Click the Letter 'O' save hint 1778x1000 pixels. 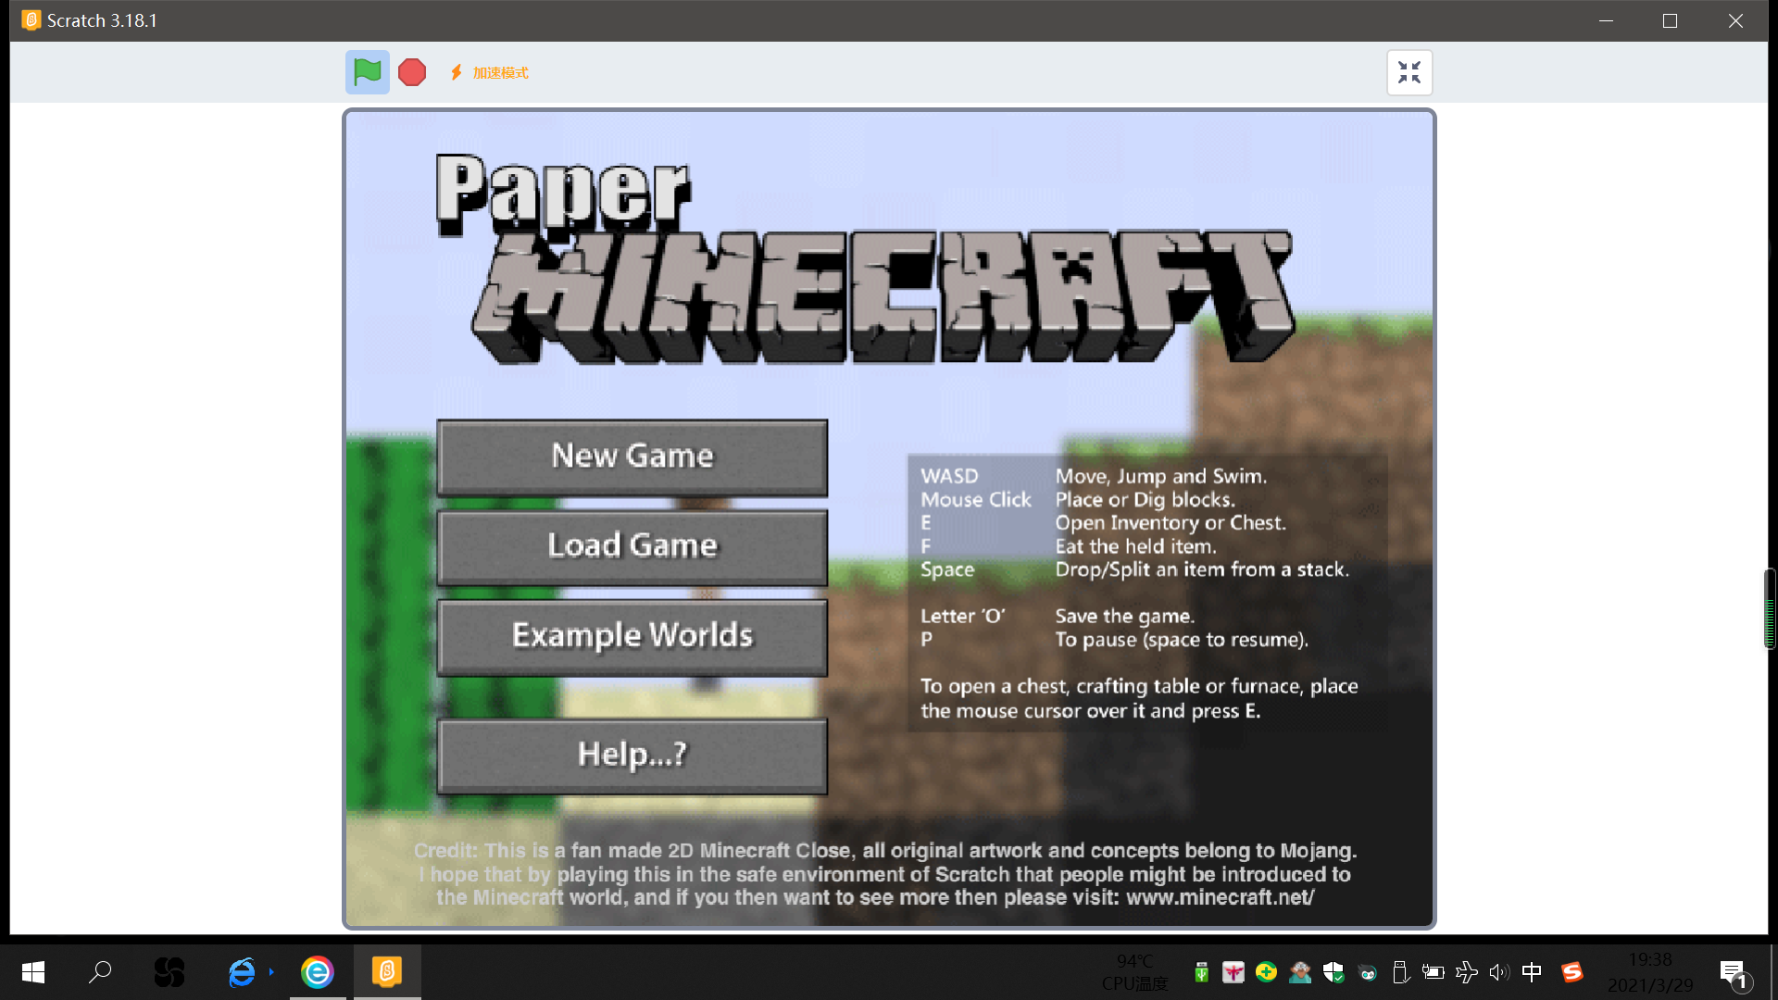tap(1058, 616)
